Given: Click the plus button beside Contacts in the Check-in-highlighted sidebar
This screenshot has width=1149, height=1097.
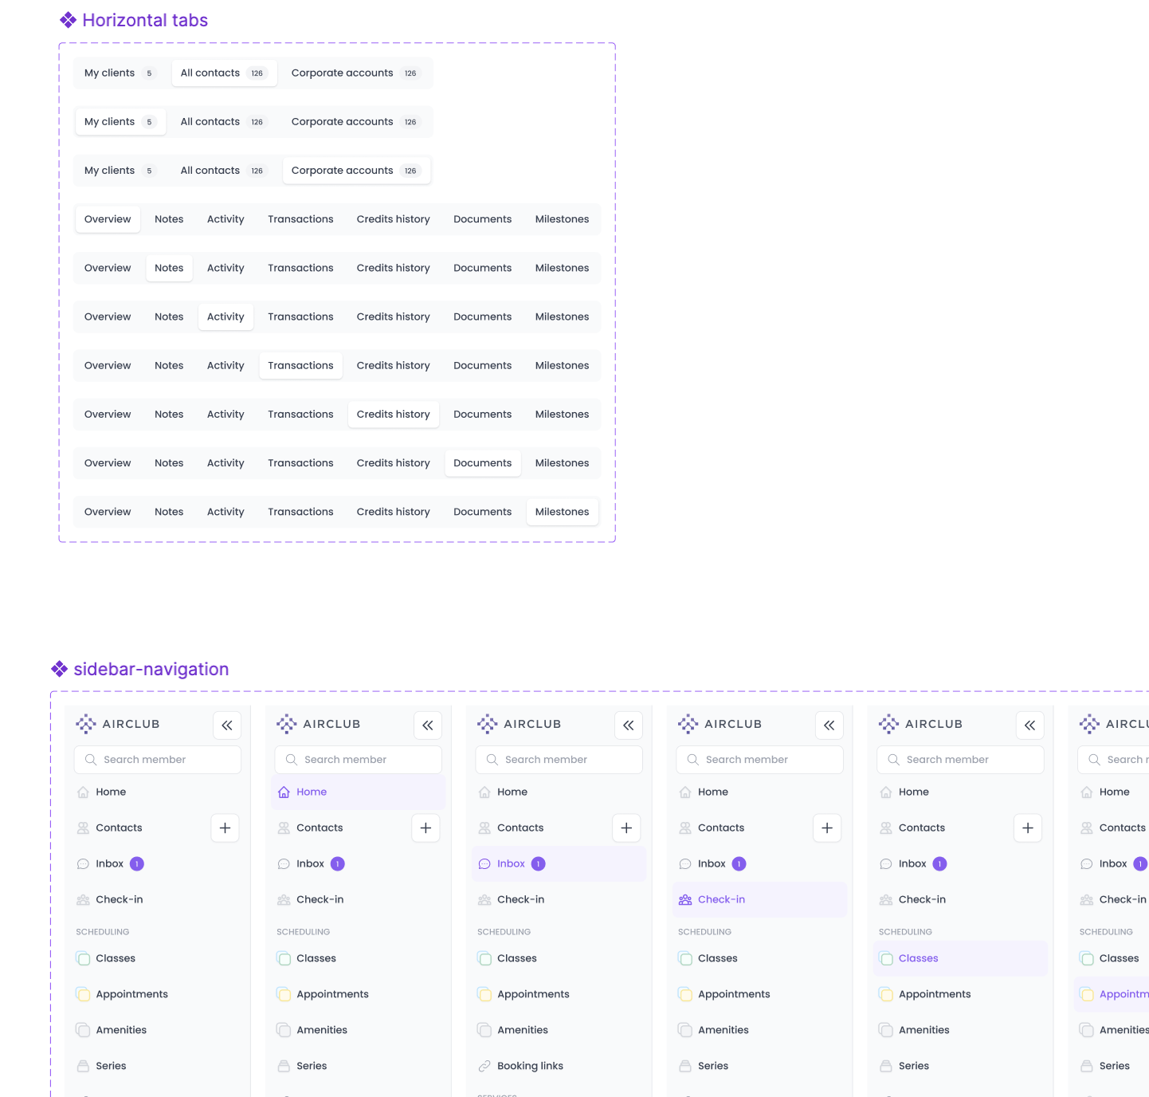Looking at the screenshot, I should coord(828,828).
